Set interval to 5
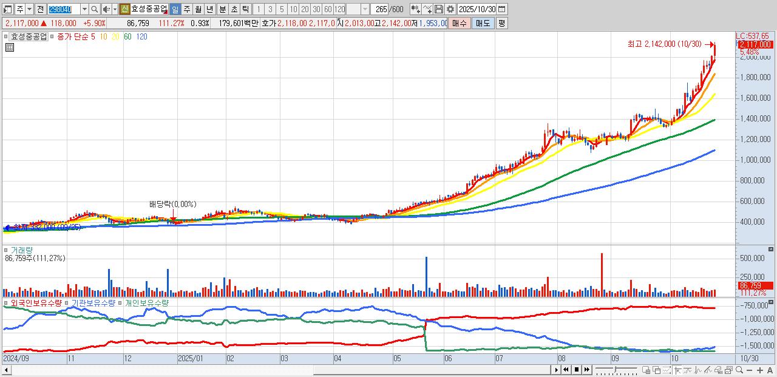Viewport: 777px width, 377px height. (x=282, y=9)
